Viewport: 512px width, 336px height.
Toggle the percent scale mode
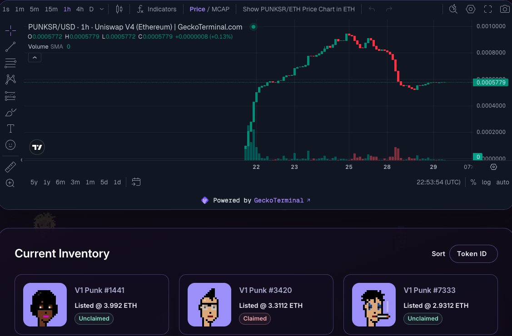[473, 182]
